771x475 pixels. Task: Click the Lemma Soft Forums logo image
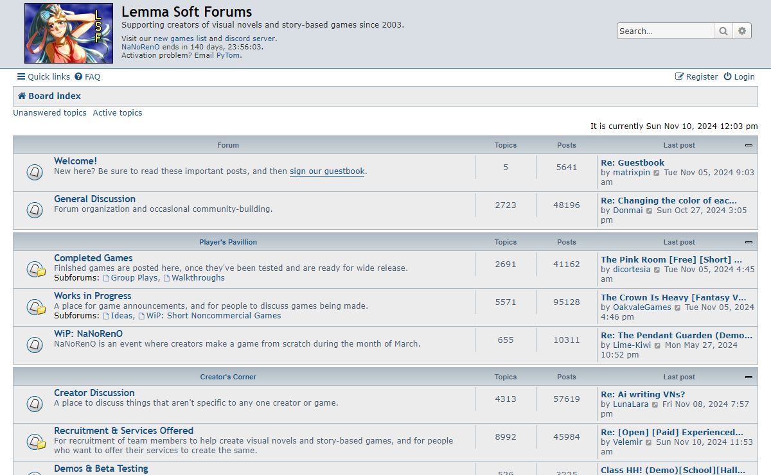[69, 33]
